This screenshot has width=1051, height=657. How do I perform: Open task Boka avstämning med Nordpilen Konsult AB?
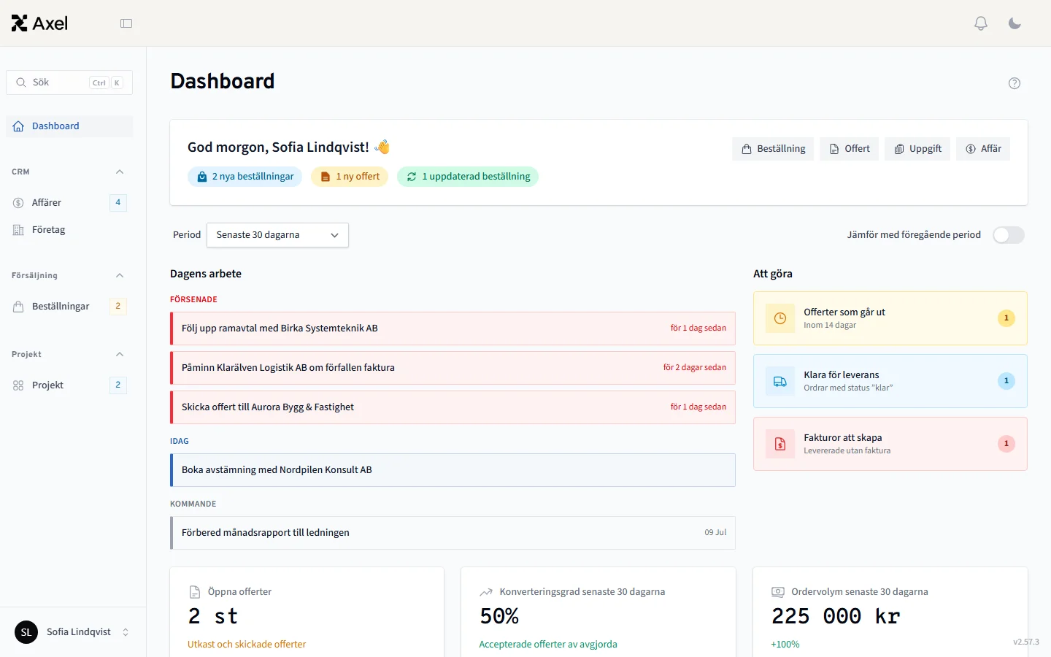[x=453, y=470]
